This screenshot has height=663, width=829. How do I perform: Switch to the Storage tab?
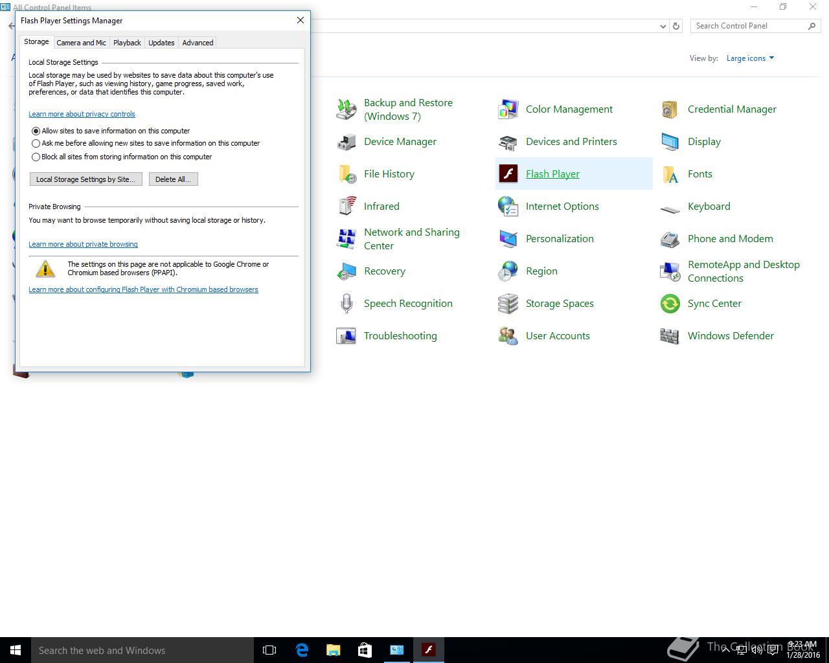coord(36,41)
